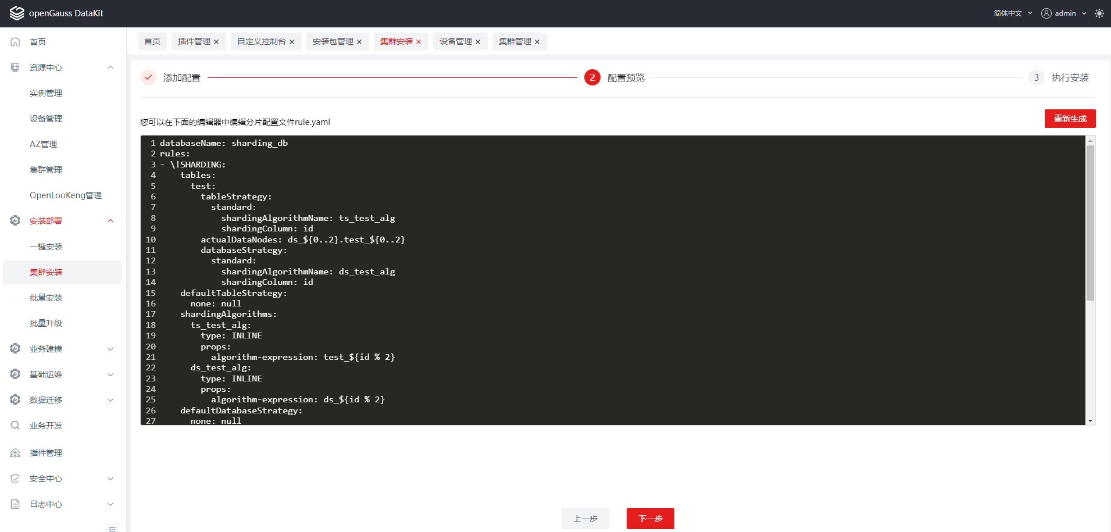Click the 插件管理 sidebar icon

tap(16, 453)
